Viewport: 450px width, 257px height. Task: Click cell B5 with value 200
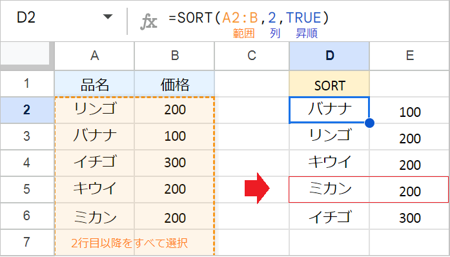click(x=174, y=189)
